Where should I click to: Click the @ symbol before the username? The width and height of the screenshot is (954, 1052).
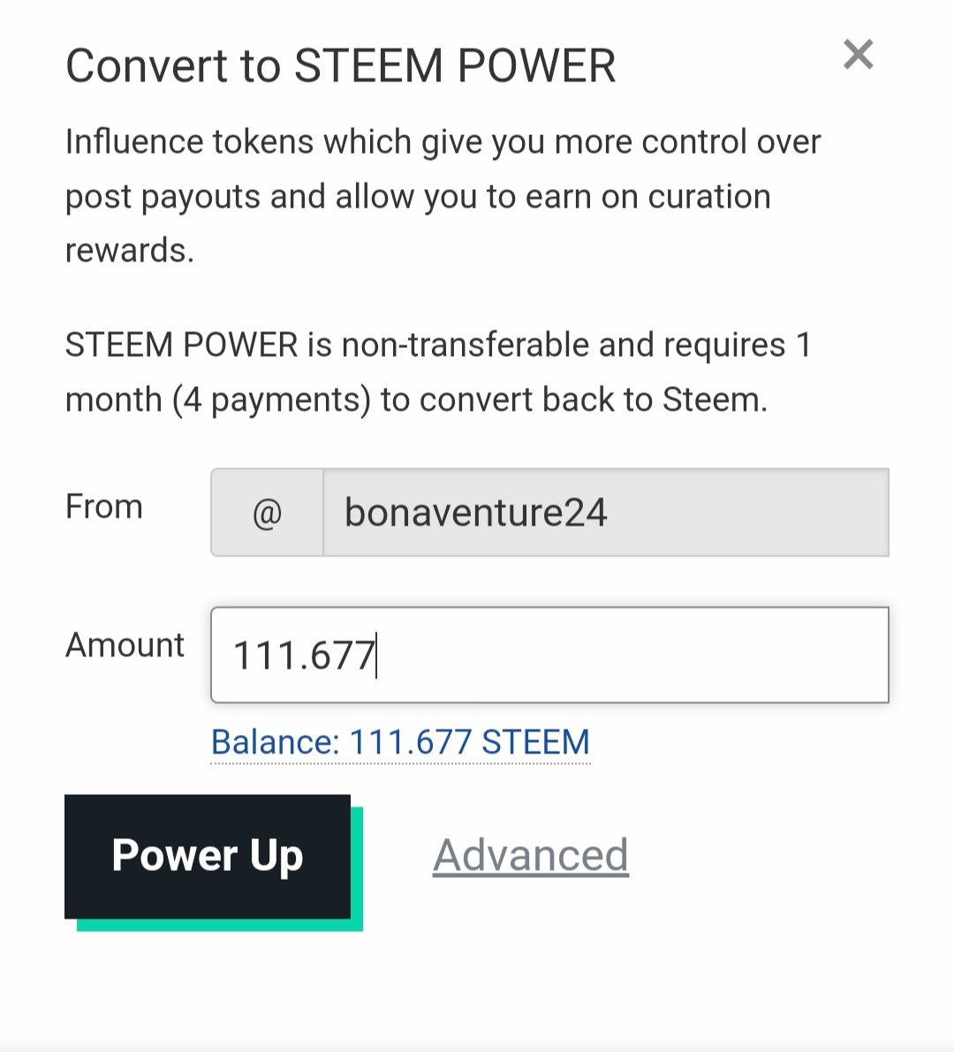click(x=267, y=513)
